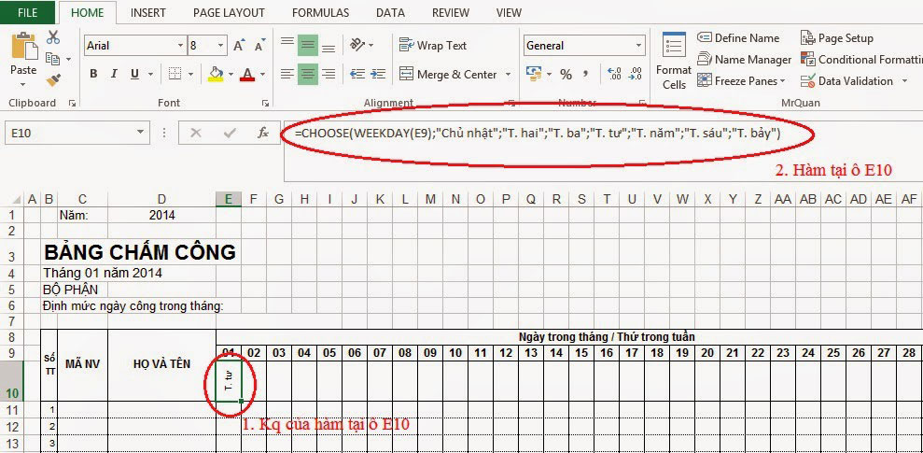The height and width of the screenshot is (453, 923).
Task: Click Decrease Indent icon
Action: pos(357,74)
